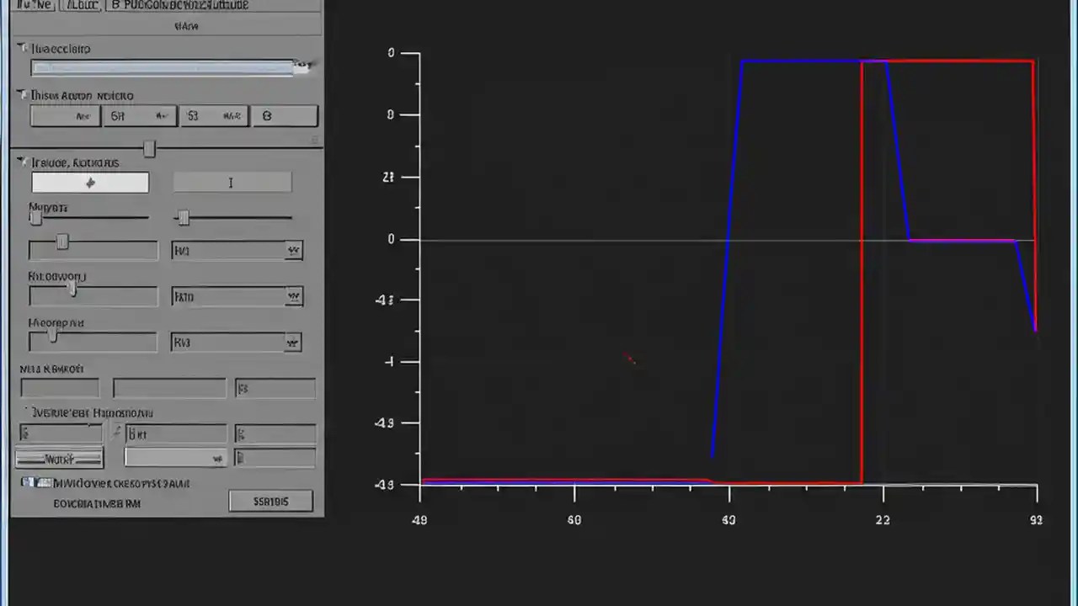This screenshot has height=606, width=1078.
Task: Click the wrench icon near the top slider end
Action: point(303,66)
